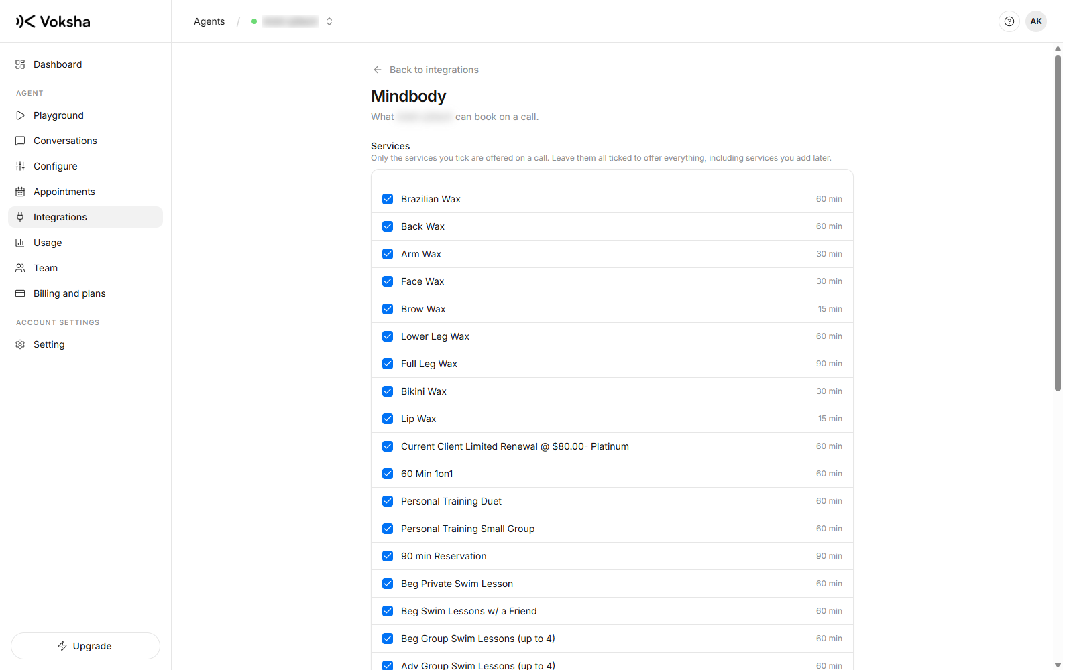The height and width of the screenshot is (670, 1073).
Task: Click the page vertical scrollbar thumb
Action: 1058,222
